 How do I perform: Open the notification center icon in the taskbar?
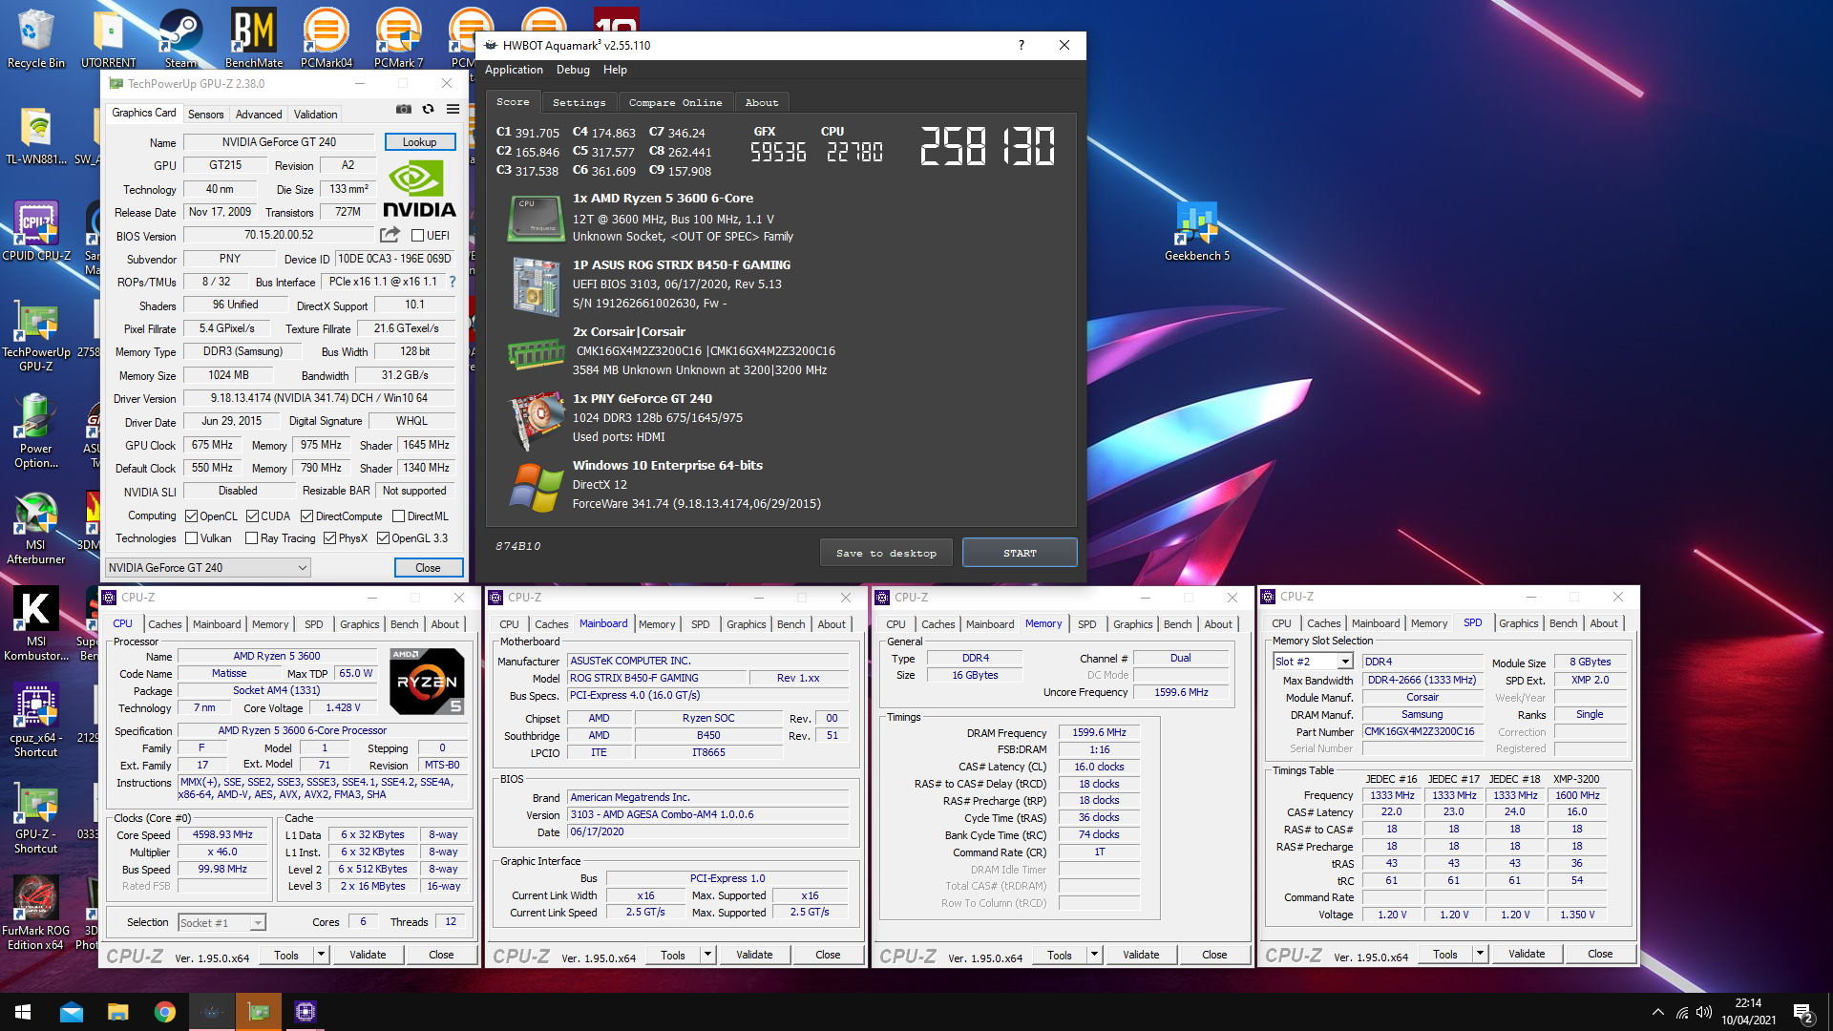point(1803,1013)
